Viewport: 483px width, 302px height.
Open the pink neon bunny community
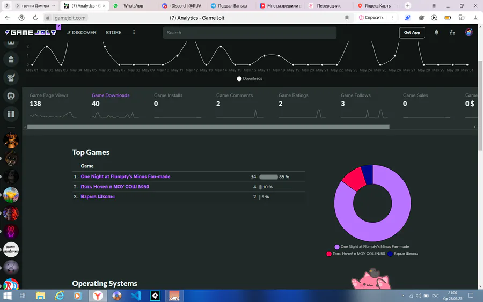(x=11, y=232)
